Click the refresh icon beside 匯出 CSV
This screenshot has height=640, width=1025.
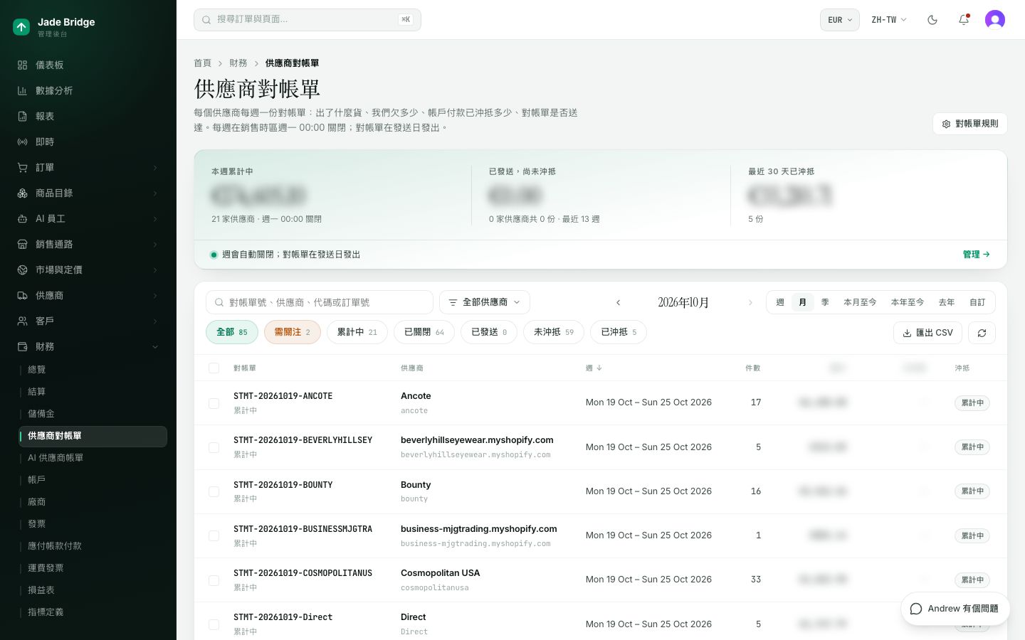[982, 333]
